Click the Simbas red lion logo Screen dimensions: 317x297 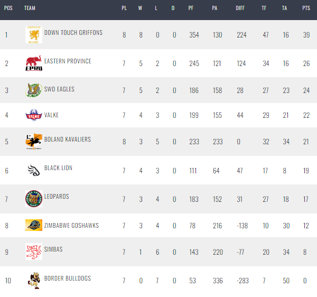[34, 252]
